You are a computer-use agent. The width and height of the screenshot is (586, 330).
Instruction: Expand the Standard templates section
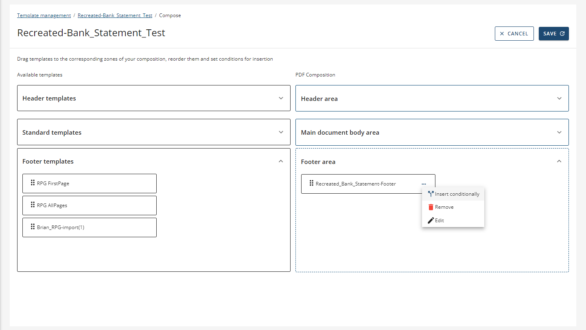281,132
